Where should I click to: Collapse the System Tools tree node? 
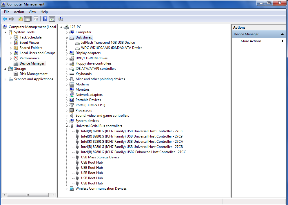tap(5, 32)
